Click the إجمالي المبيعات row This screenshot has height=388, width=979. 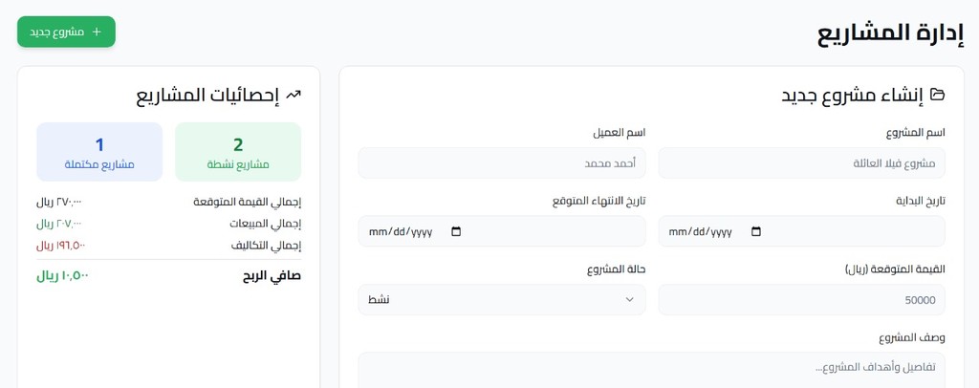pyautogui.click(x=168, y=224)
